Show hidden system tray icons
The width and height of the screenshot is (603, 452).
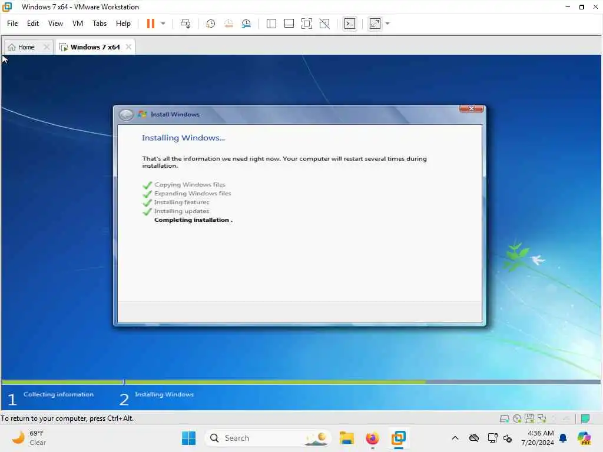point(455,438)
